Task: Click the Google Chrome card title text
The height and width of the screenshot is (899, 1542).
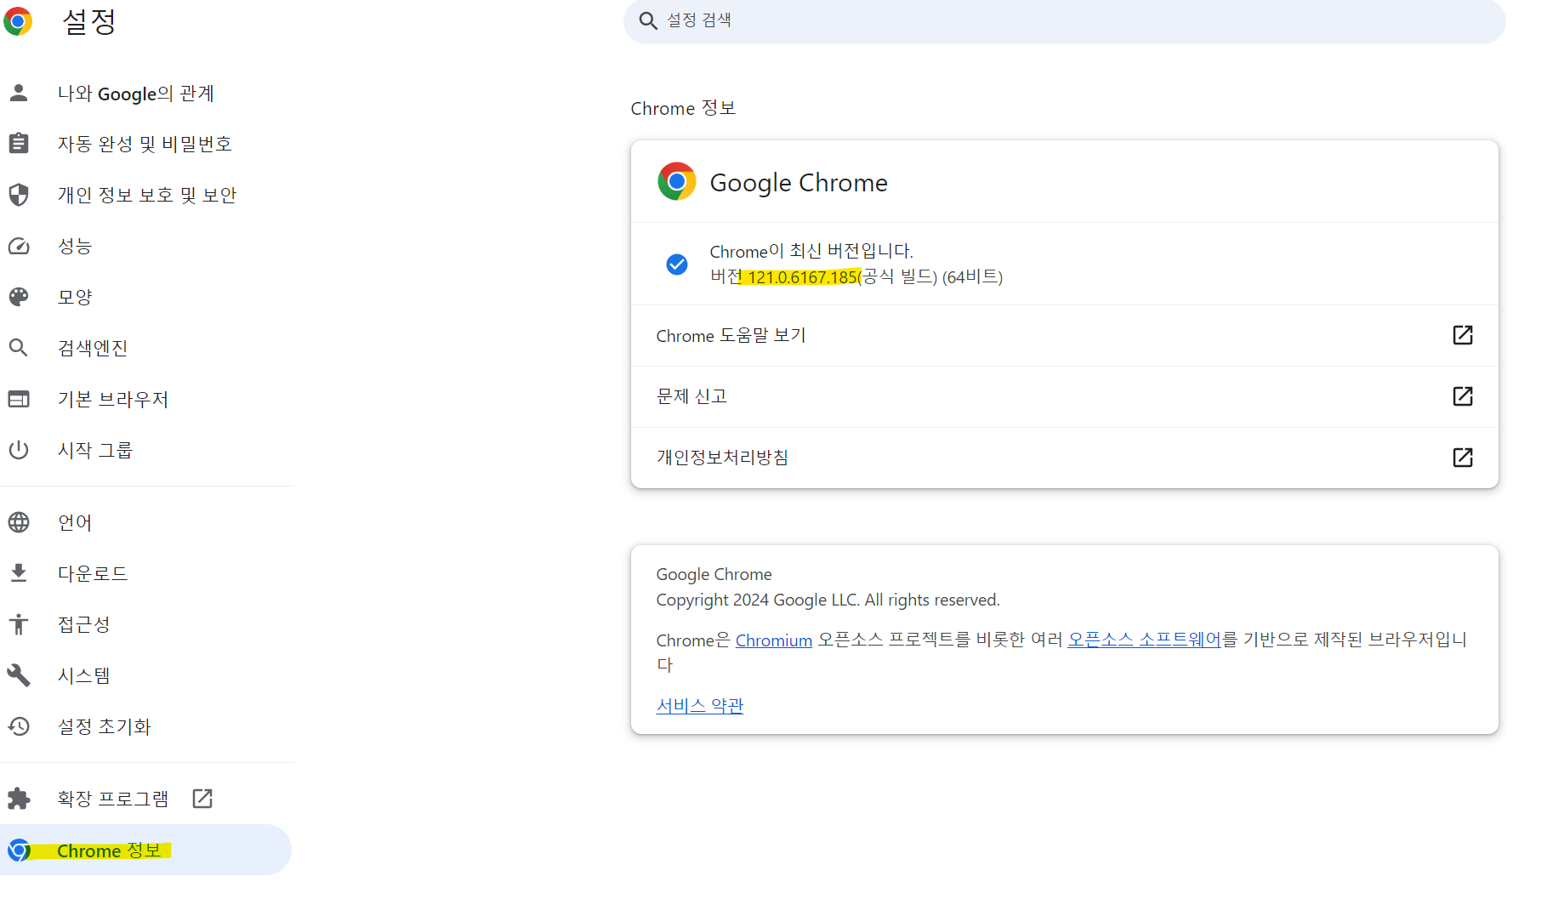Action: (799, 183)
